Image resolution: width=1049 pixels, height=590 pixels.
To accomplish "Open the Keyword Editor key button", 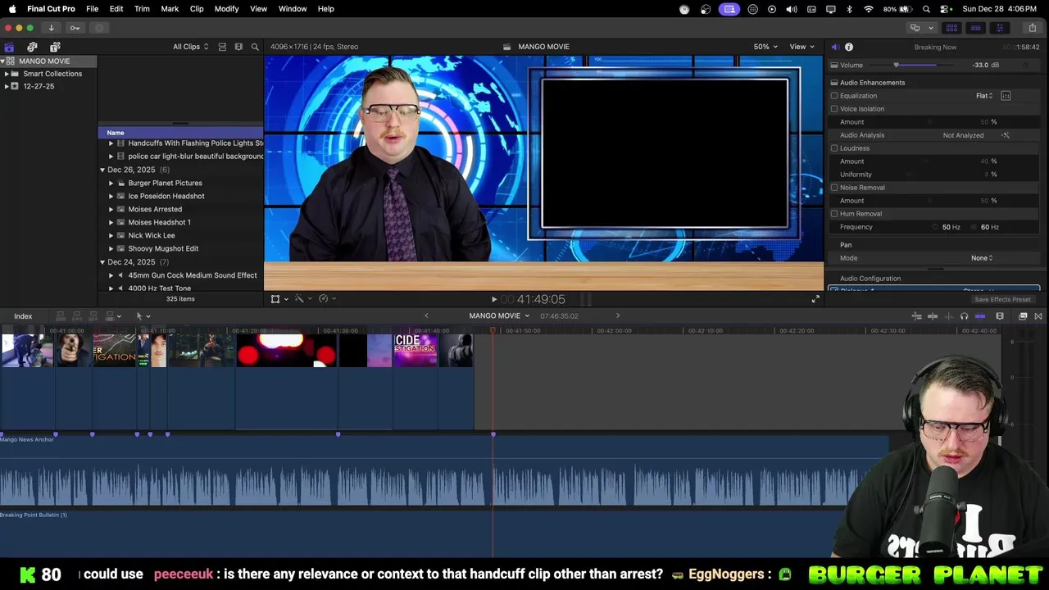I will pos(75,28).
